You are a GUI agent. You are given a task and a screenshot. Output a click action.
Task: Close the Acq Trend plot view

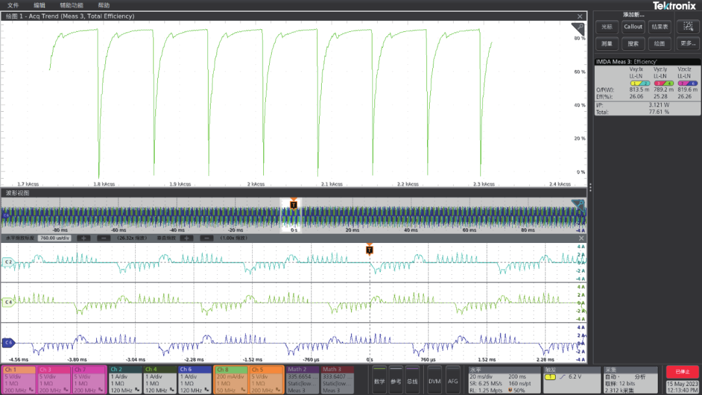pos(580,16)
